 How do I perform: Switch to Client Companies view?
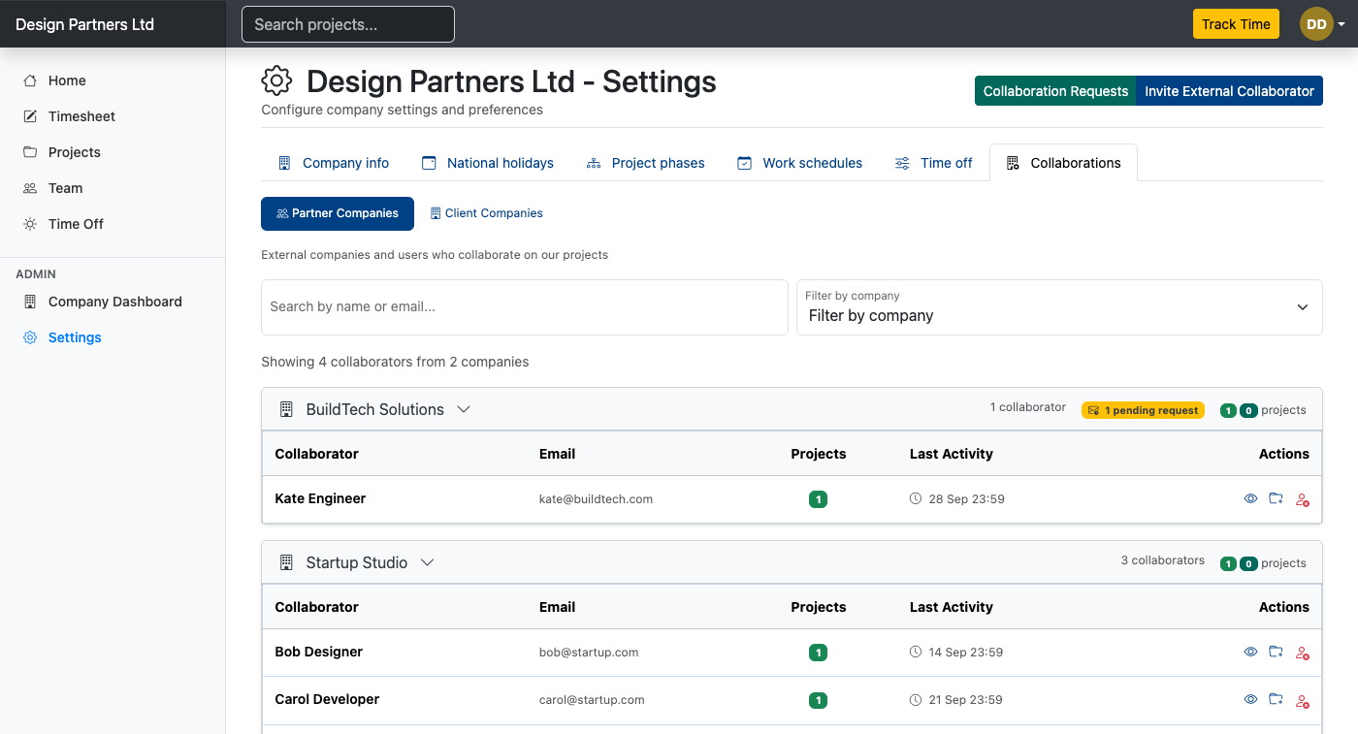coord(487,213)
